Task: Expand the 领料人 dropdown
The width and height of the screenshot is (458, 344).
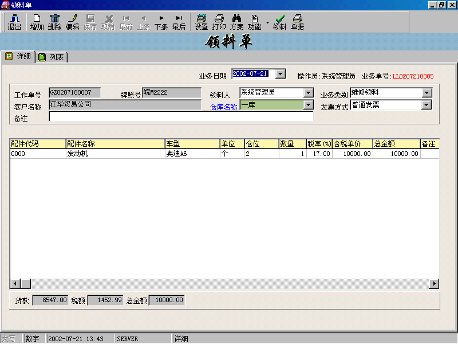Action: click(x=309, y=93)
